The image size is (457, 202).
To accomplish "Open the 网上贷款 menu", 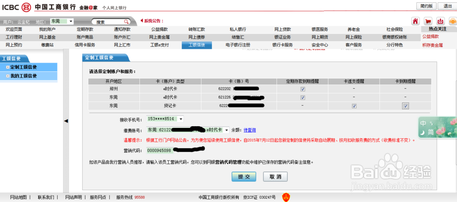I will 282,29.
